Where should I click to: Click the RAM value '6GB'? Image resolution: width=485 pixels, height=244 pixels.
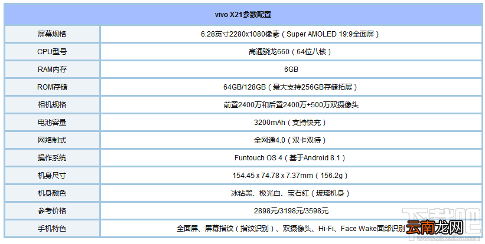[291, 70]
